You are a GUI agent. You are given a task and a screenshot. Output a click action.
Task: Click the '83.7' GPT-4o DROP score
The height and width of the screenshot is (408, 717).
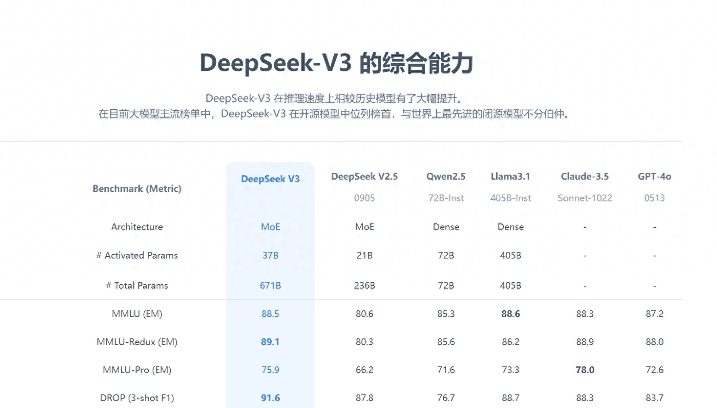click(654, 398)
